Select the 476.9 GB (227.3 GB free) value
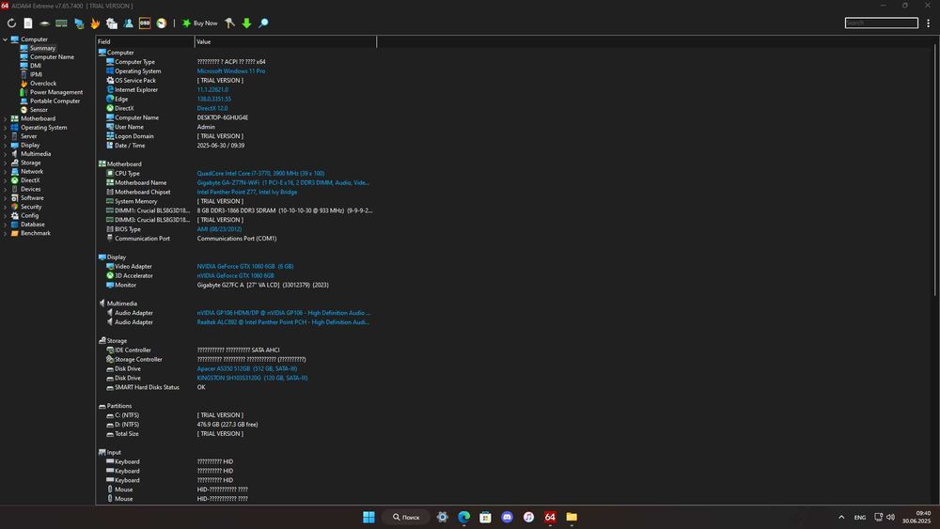The image size is (940, 529). [227, 425]
